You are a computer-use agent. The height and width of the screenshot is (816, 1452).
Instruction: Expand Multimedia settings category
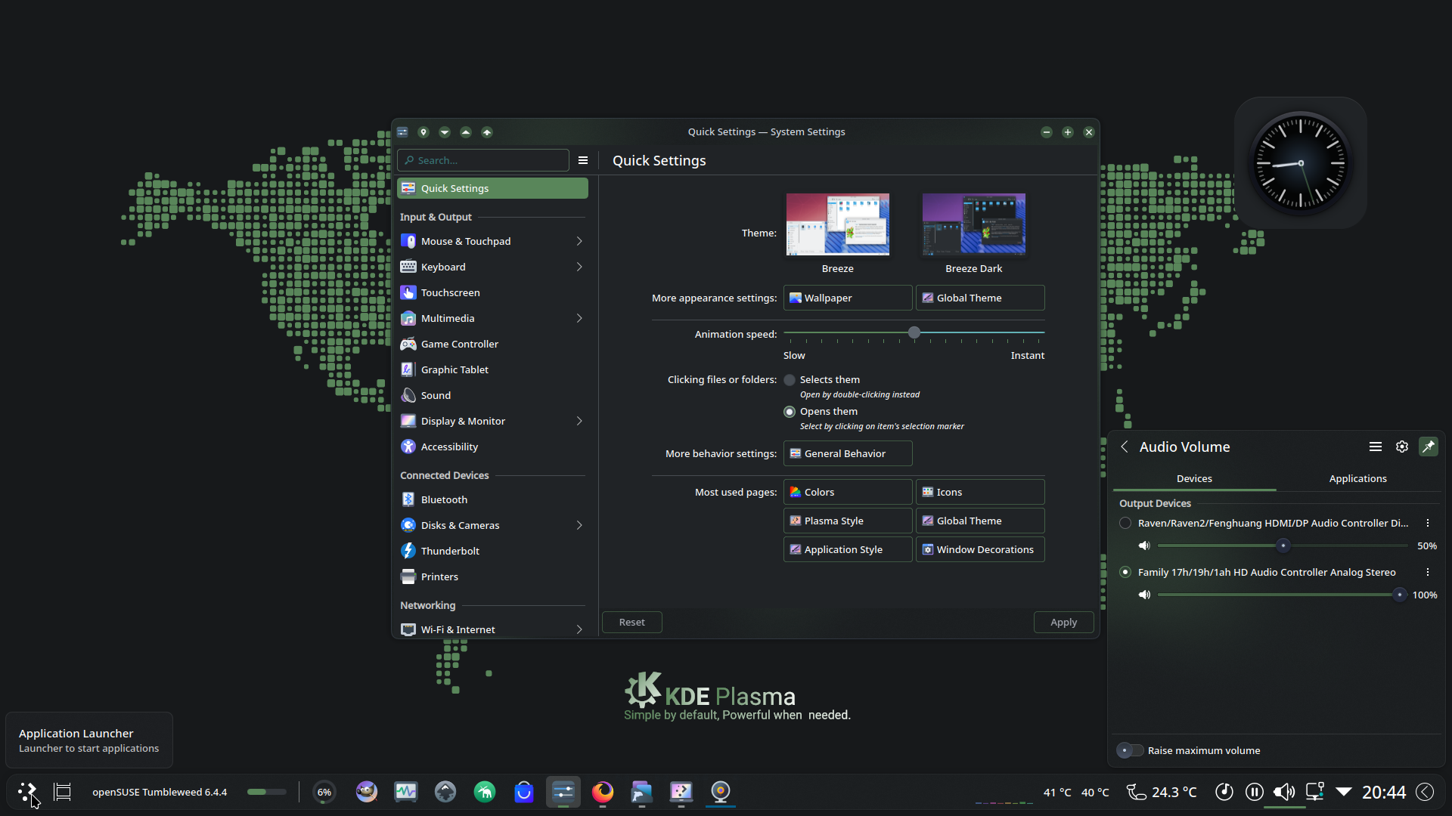579,318
